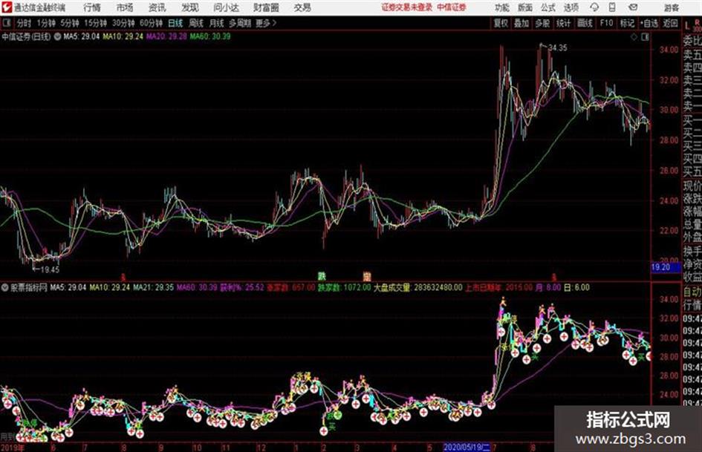Open the 功能 menu
Viewport: 702px width, 452px height.
coord(502,7)
